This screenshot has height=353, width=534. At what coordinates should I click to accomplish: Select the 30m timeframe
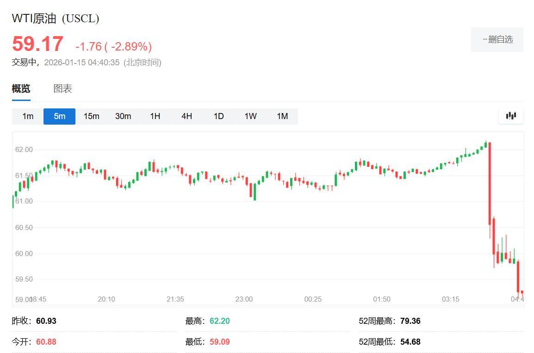(123, 116)
